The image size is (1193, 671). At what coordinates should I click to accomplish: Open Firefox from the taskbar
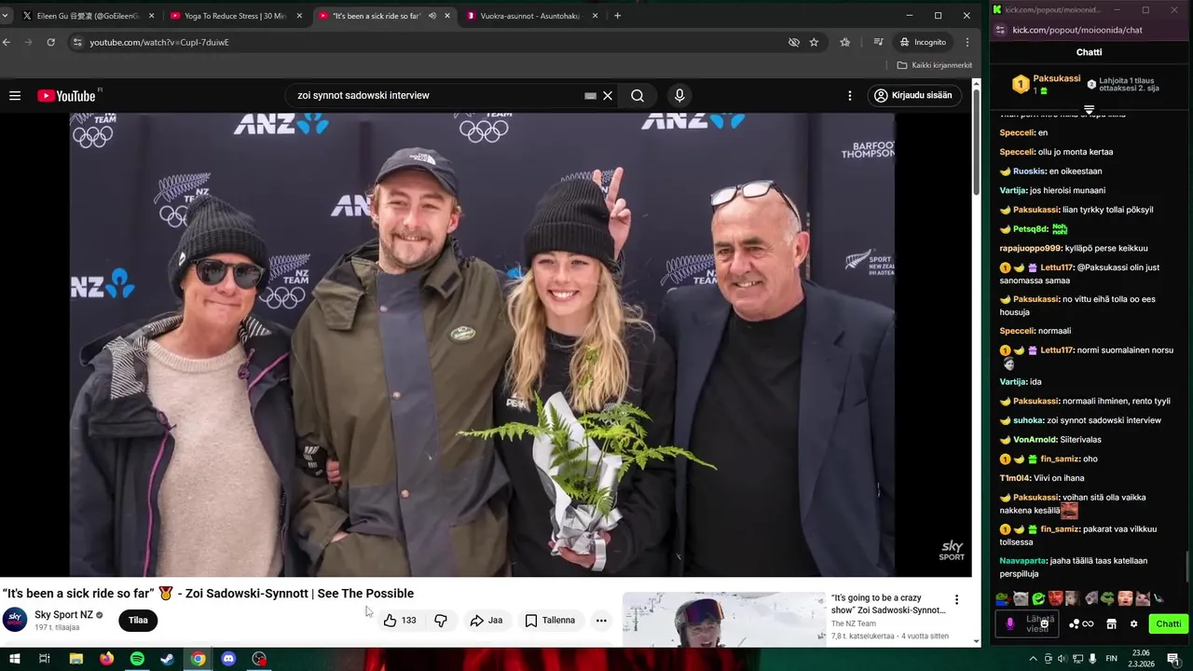[106, 659]
